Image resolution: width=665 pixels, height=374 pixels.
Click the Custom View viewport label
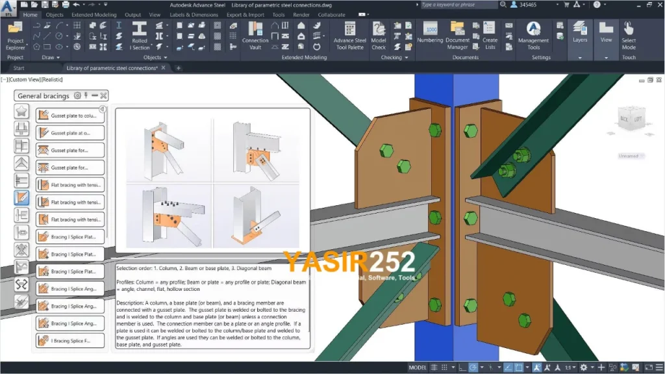point(24,79)
